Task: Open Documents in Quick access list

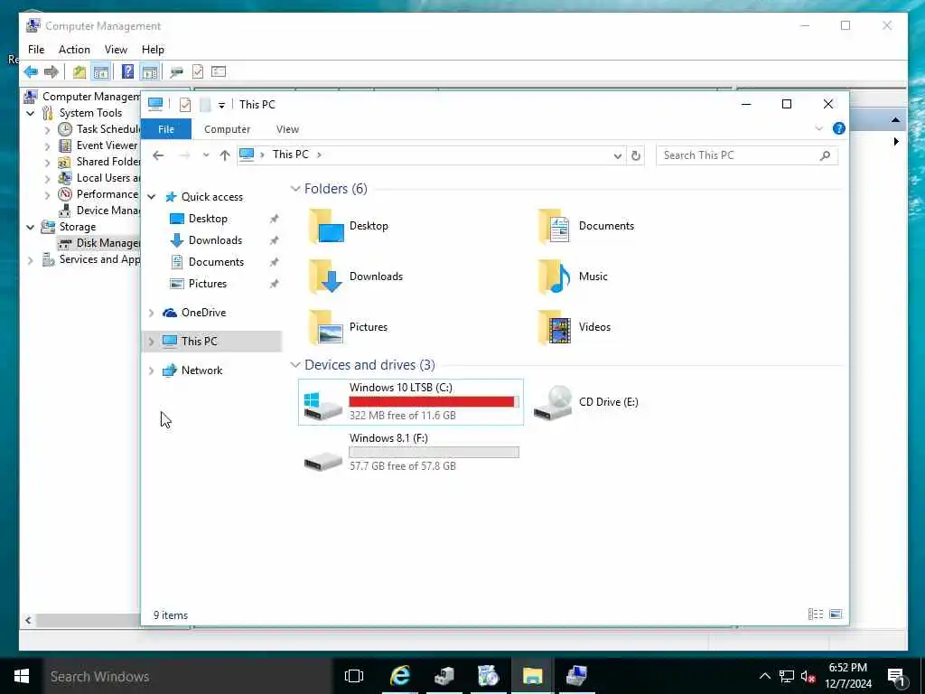Action: click(216, 262)
